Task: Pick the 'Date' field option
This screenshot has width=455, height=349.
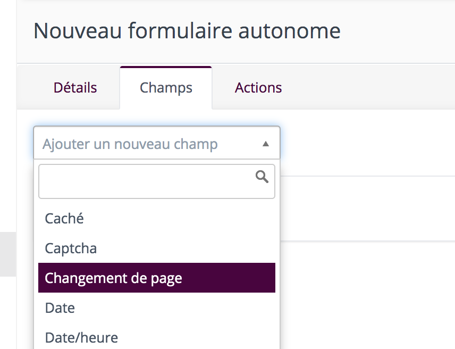Action: click(x=157, y=308)
